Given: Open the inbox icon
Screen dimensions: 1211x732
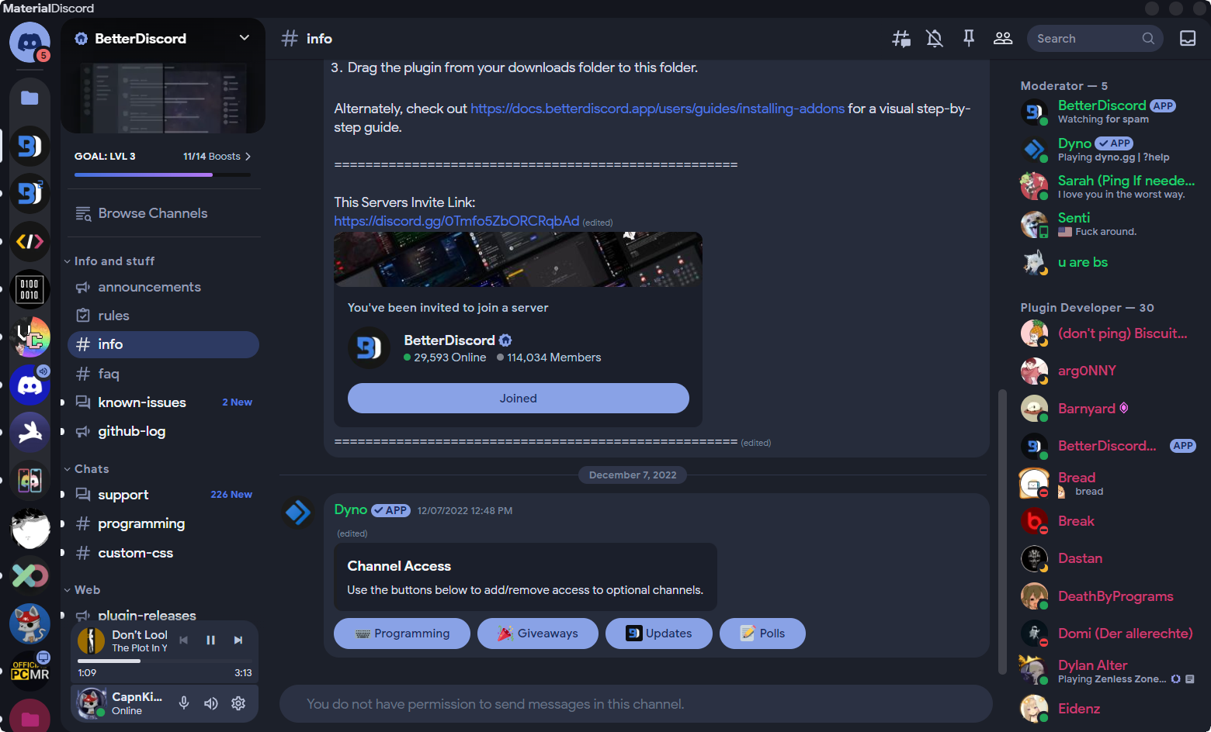Looking at the screenshot, I should click(x=1188, y=39).
